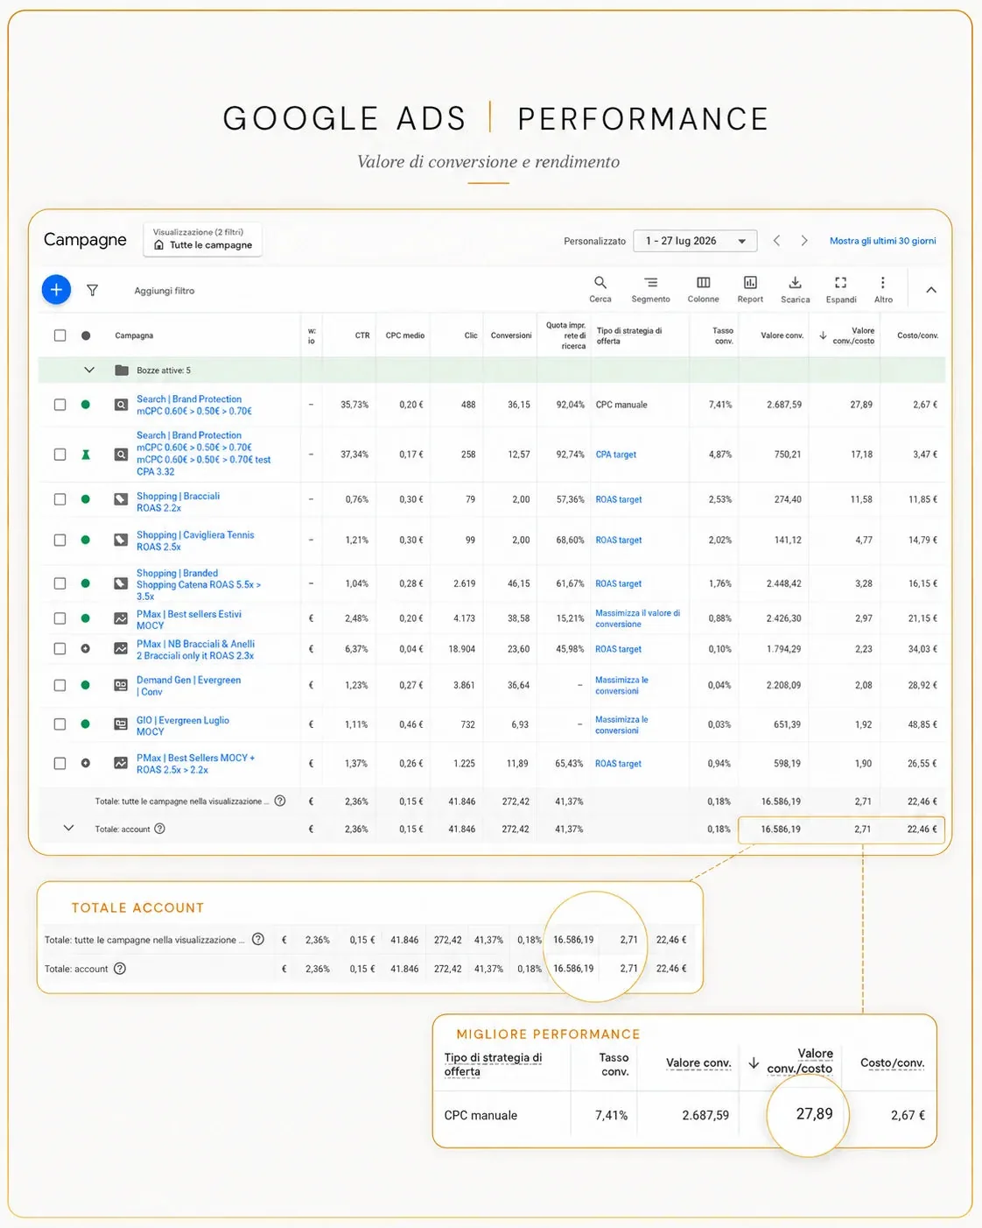Sort by Costo/conv. column header
This screenshot has height=1228, width=982.
(917, 335)
